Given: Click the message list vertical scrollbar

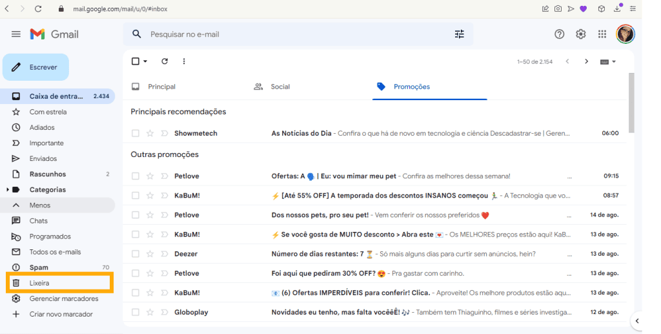Looking at the screenshot, I should coord(631,103).
